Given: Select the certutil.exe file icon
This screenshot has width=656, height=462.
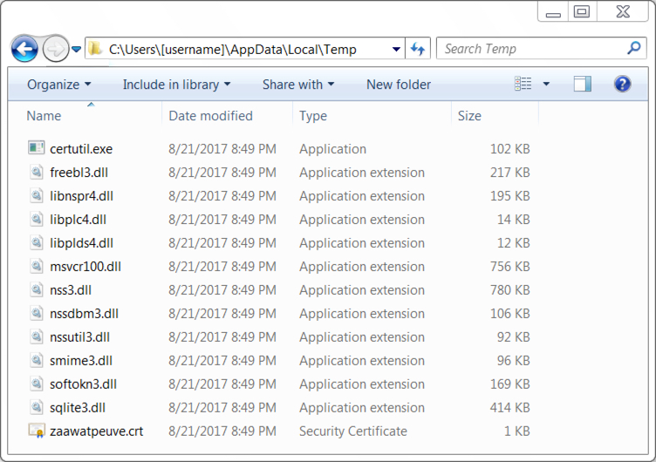Looking at the screenshot, I should (37, 148).
